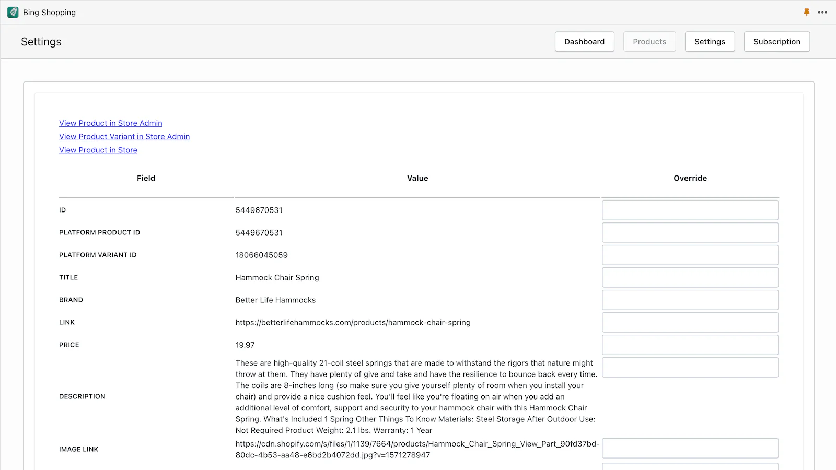The width and height of the screenshot is (836, 470).
Task: Click the View Product in Store link
Action: point(98,150)
